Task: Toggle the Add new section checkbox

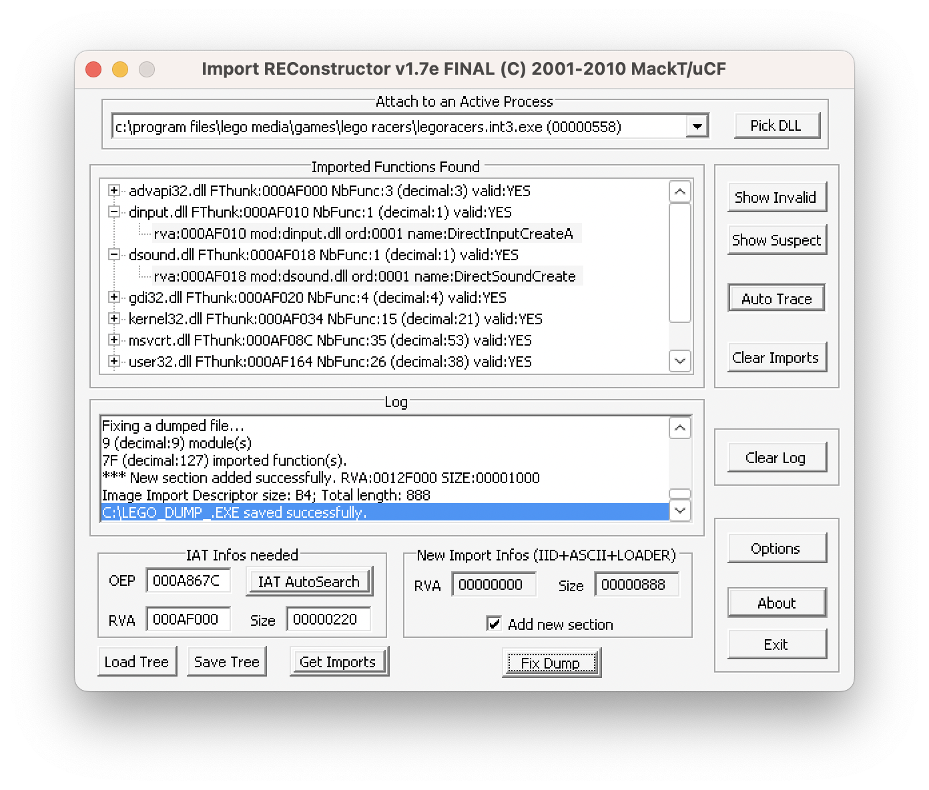Action: (x=494, y=624)
